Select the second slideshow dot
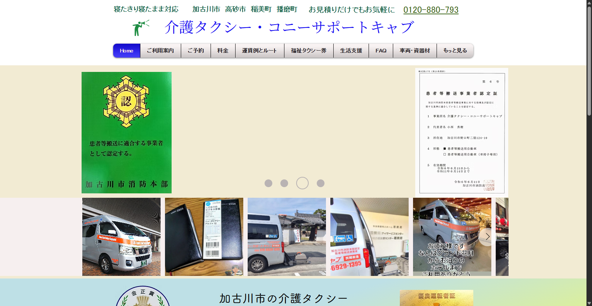The width and height of the screenshot is (592, 306). [284, 183]
